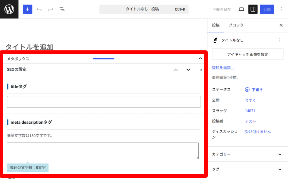Edit the slug 14071
This screenshot has width=288, height=181.
coord(250,111)
